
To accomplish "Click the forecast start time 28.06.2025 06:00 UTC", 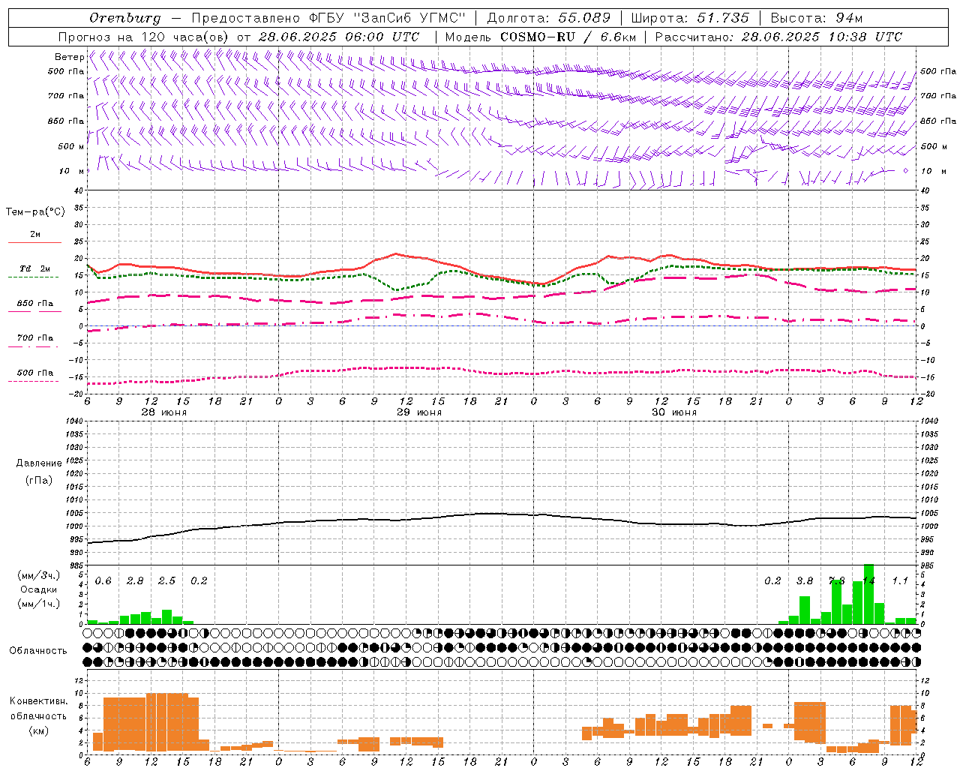I will pos(338,37).
